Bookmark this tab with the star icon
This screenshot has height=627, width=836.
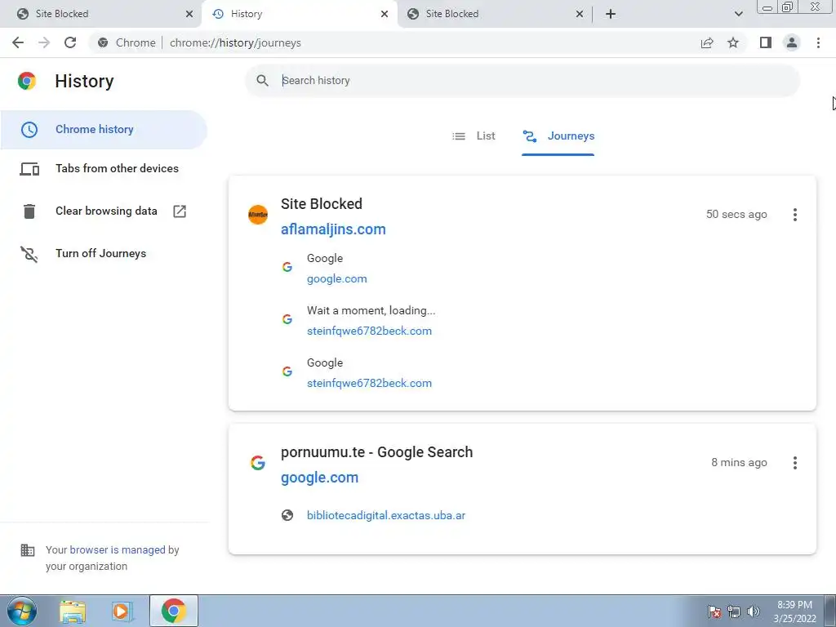tap(733, 42)
